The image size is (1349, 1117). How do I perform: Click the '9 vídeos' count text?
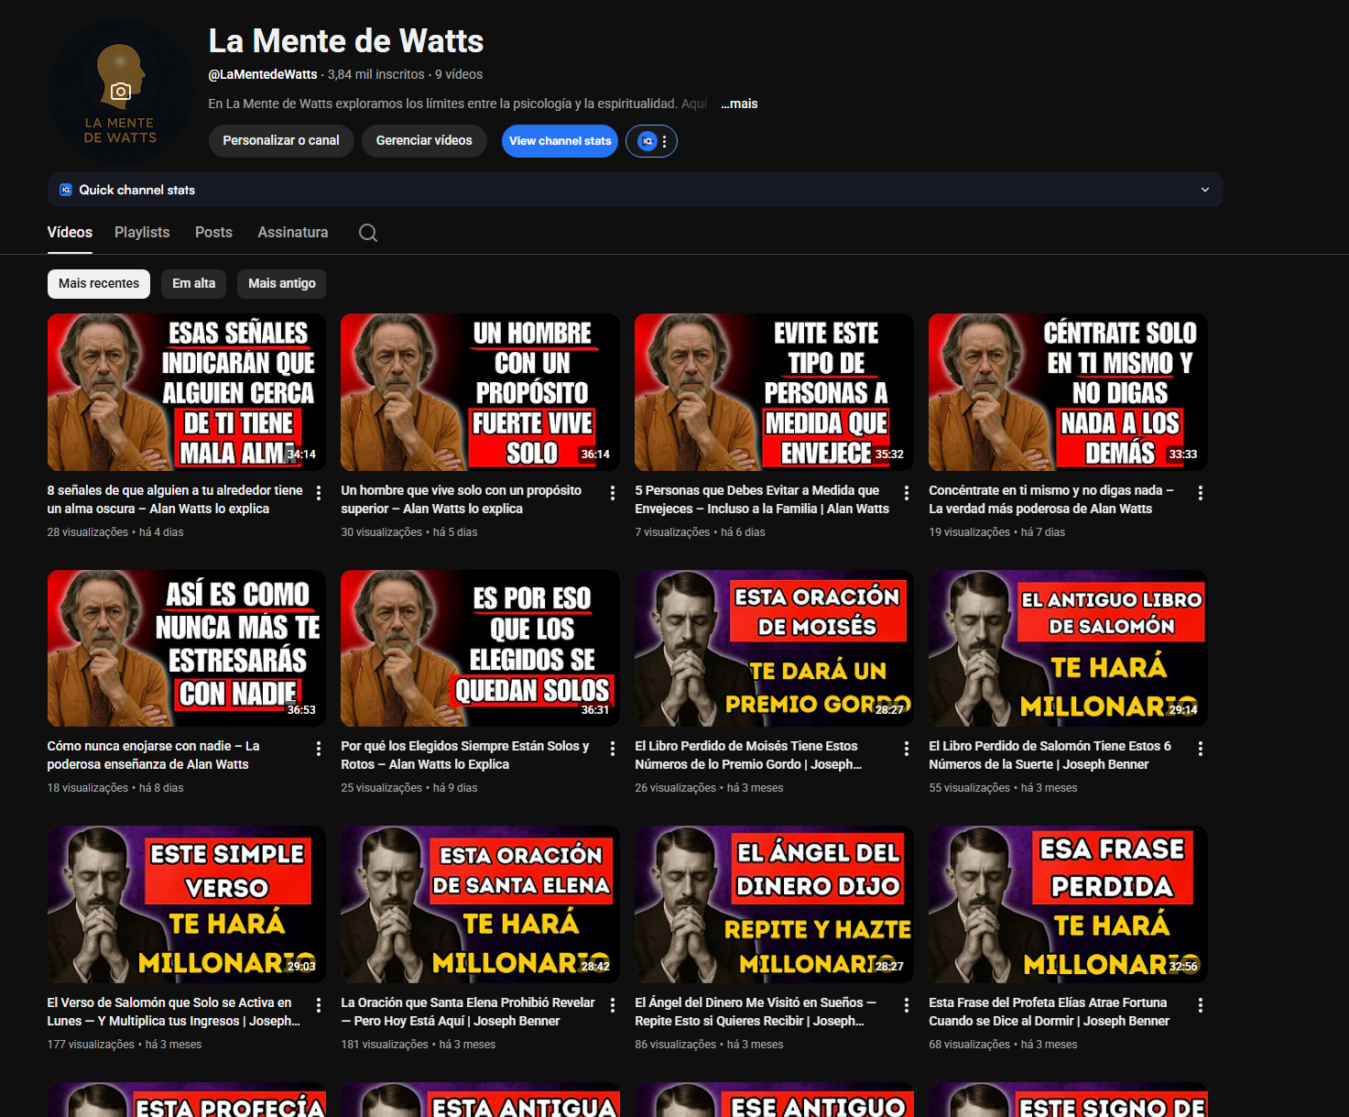pyautogui.click(x=459, y=74)
